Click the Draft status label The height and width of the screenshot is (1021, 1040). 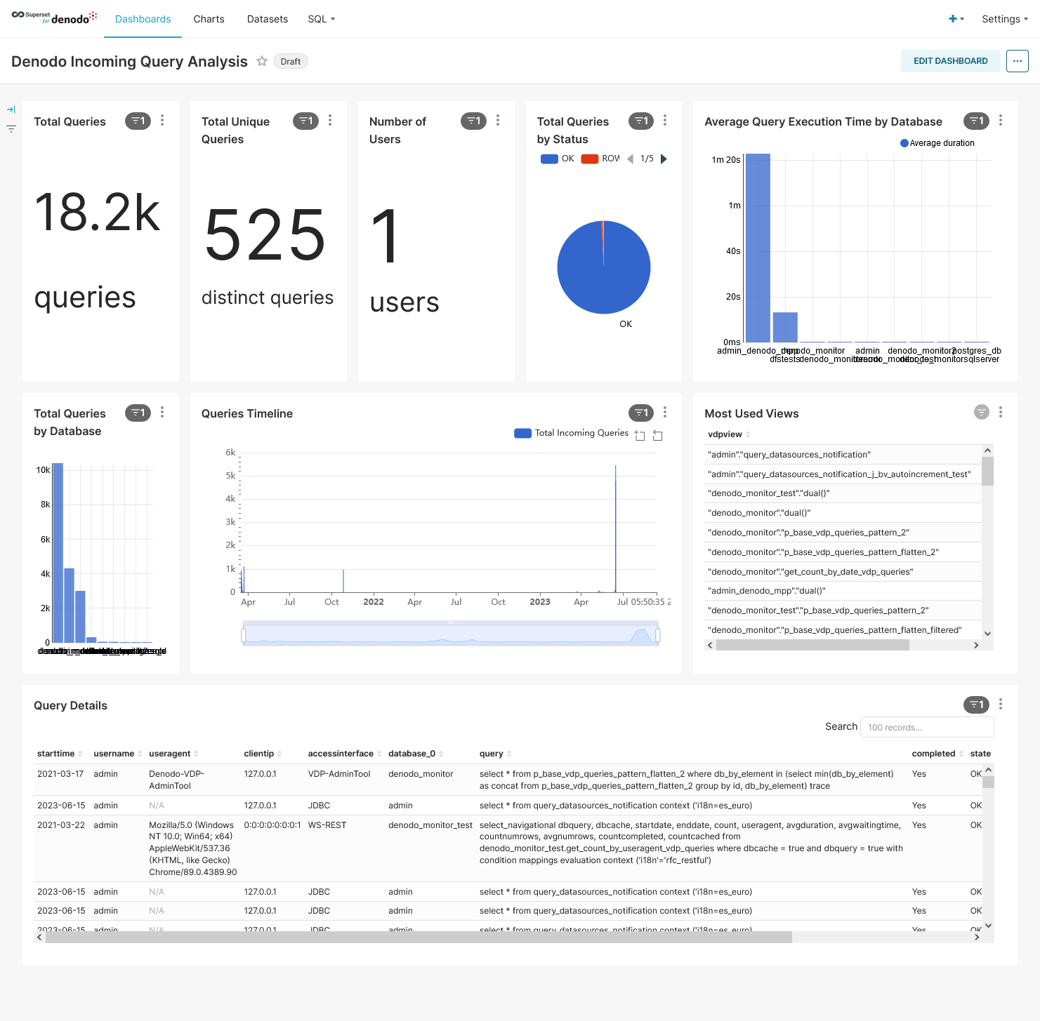[x=291, y=61]
